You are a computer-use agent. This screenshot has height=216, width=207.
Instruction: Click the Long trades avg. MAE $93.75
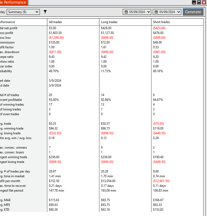coord(105,200)
